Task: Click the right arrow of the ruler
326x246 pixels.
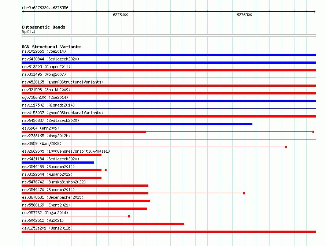Action: (x=314, y=12)
